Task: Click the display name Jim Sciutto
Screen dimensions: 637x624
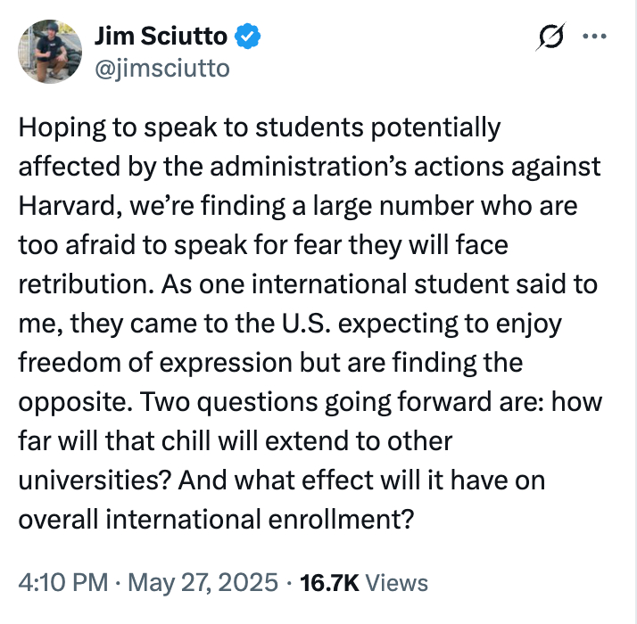Action: (161, 37)
